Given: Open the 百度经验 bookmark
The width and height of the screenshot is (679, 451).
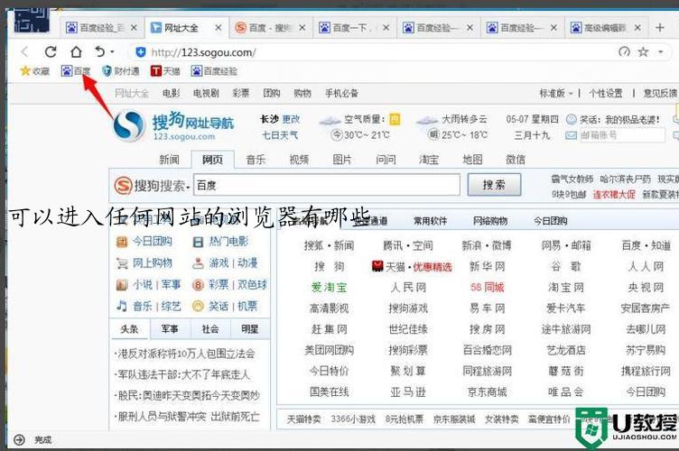Looking at the screenshot, I should tap(214, 71).
